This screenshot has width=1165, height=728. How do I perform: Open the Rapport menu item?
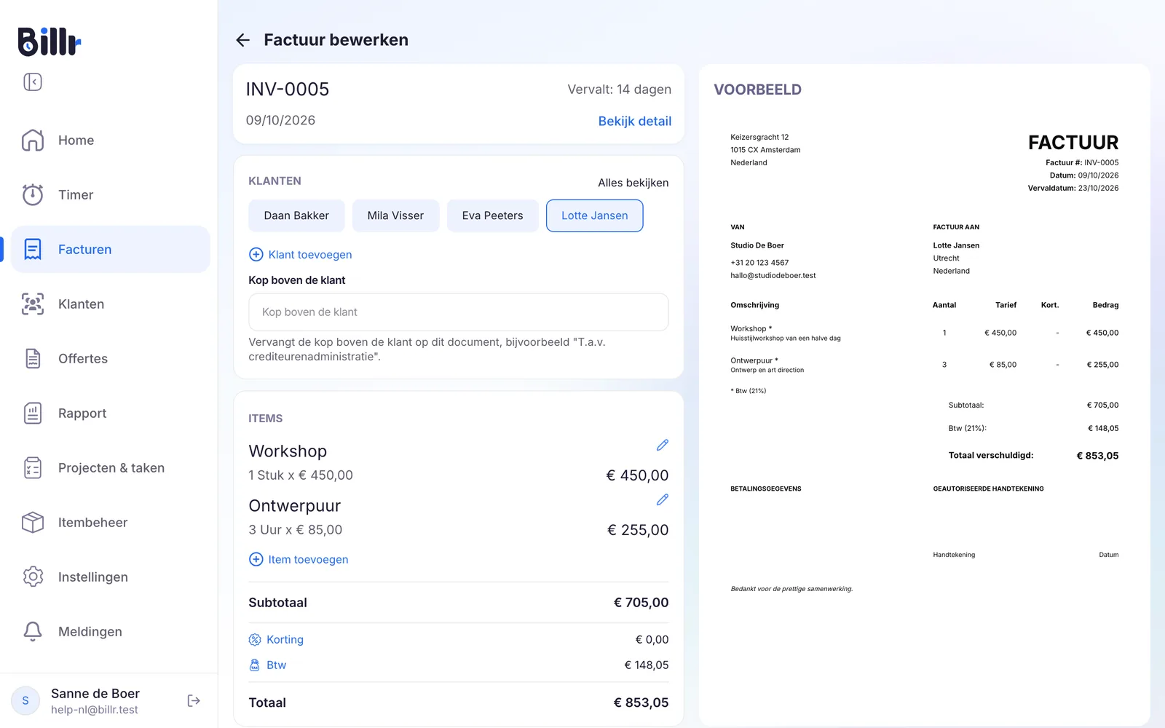pos(111,413)
